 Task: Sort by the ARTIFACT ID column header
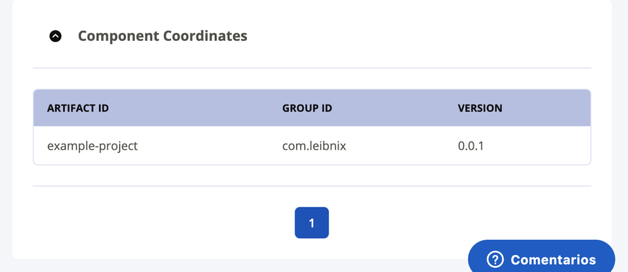tap(78, 108)
